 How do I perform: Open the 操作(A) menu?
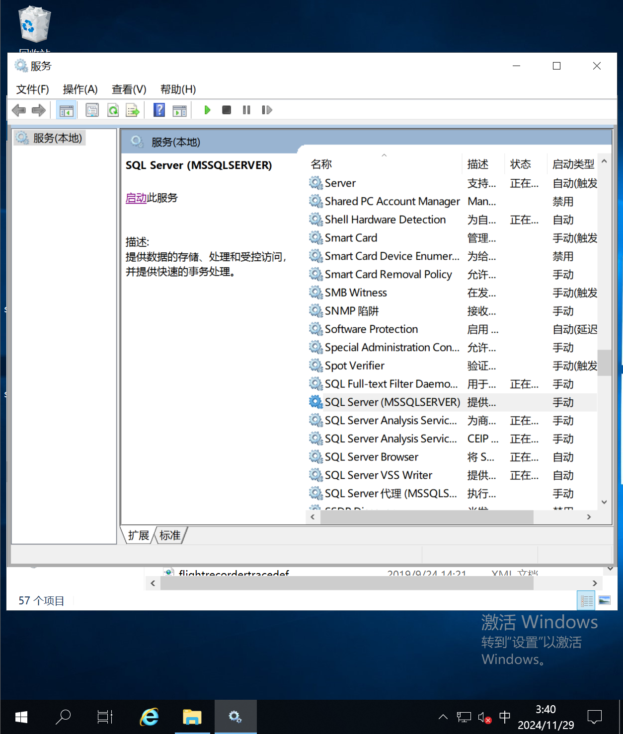click(x=80, y=89)
